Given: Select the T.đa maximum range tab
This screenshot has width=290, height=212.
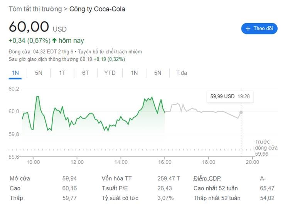Looking at the screenshot, I should point(182,73).
